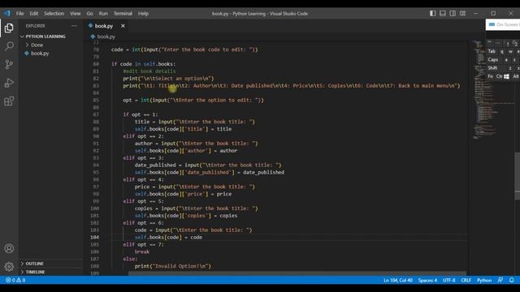Screen dimensions: 520x292
Task: Click Spaces: 4 indentation setting
Action: [x=427, y=280]
